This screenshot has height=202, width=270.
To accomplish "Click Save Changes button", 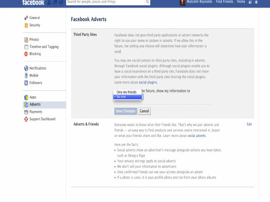I will point(126,111).
